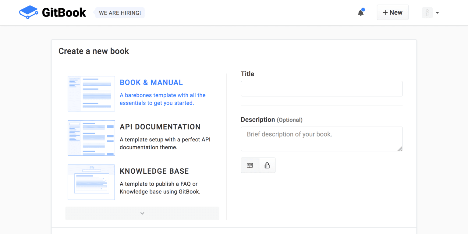Select the padlock private visibility icon
The width and height of the screenshot is (468, 234).
[267, 165]
